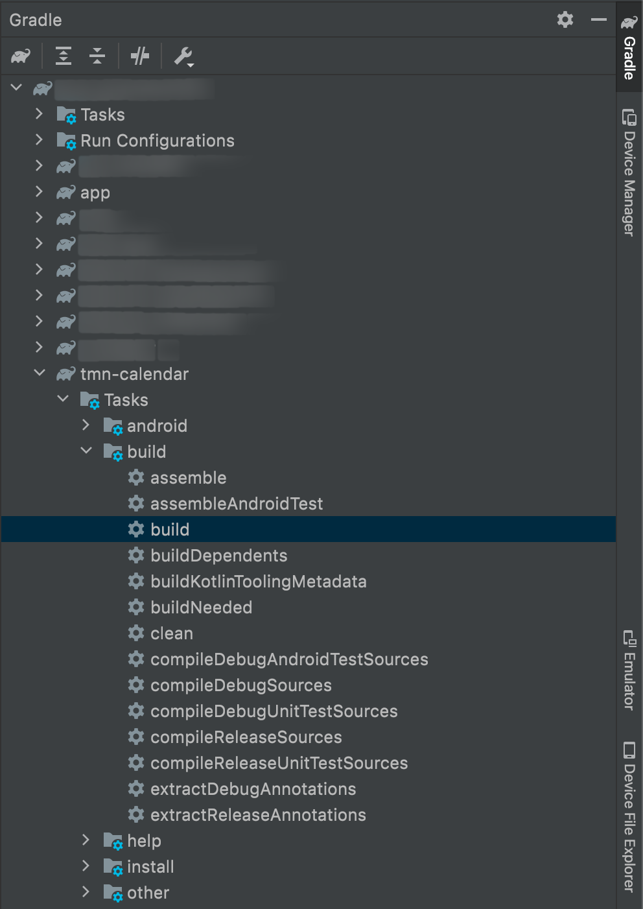Viewport: 643px width, 909px height.
Task: Click the compileDebugSources task gear icon
Action: point(136,685)
